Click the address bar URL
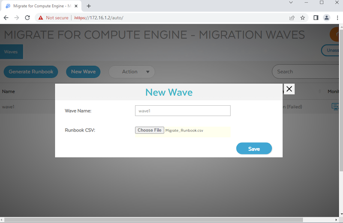This screenshot has height=223, width=343. [99, 18]
